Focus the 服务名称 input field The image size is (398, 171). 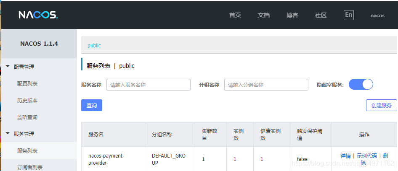coord(149,85)
